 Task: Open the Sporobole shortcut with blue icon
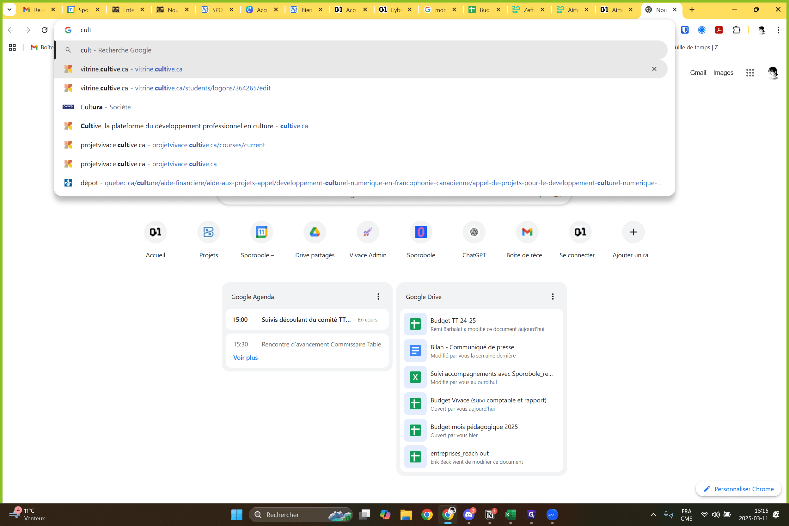click(421, 240)
